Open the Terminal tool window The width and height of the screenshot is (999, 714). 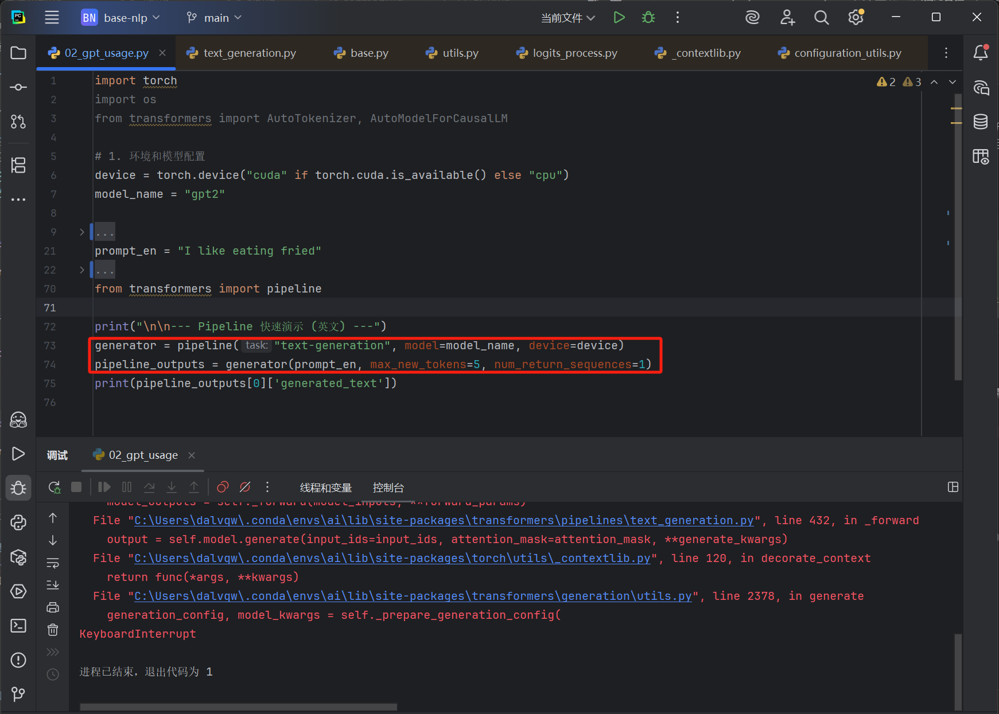point(18,625)
